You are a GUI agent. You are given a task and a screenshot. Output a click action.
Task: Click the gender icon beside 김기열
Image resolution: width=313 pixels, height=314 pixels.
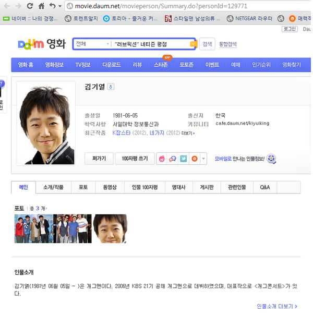click(x=111, y=87)
